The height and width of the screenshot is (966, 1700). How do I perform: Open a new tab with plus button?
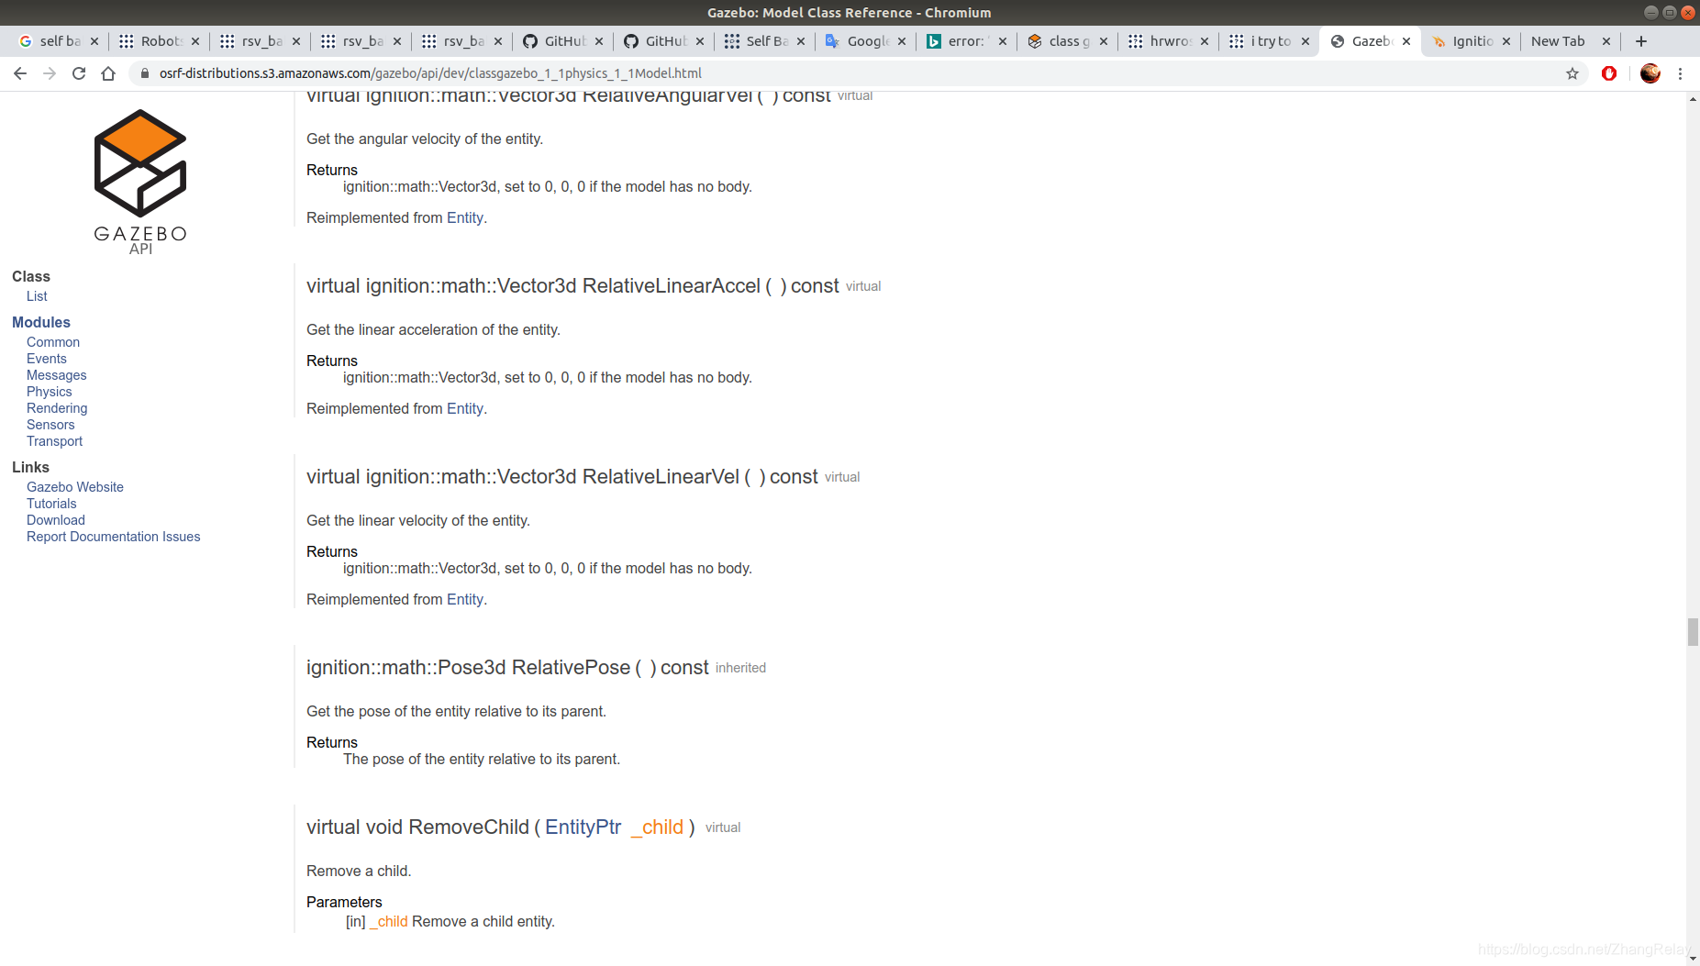[1641, 41]
